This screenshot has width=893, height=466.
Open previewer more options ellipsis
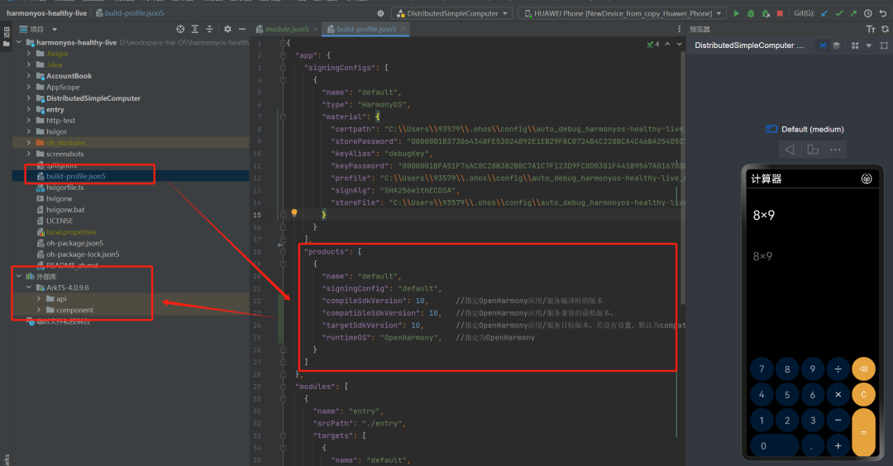point(835,150)
